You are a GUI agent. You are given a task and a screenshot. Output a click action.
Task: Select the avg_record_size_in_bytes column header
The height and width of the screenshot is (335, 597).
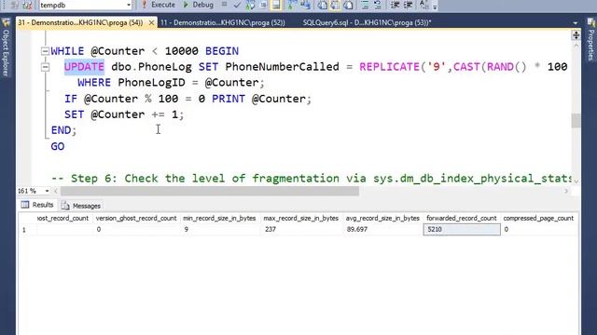[x=382, y=219]
